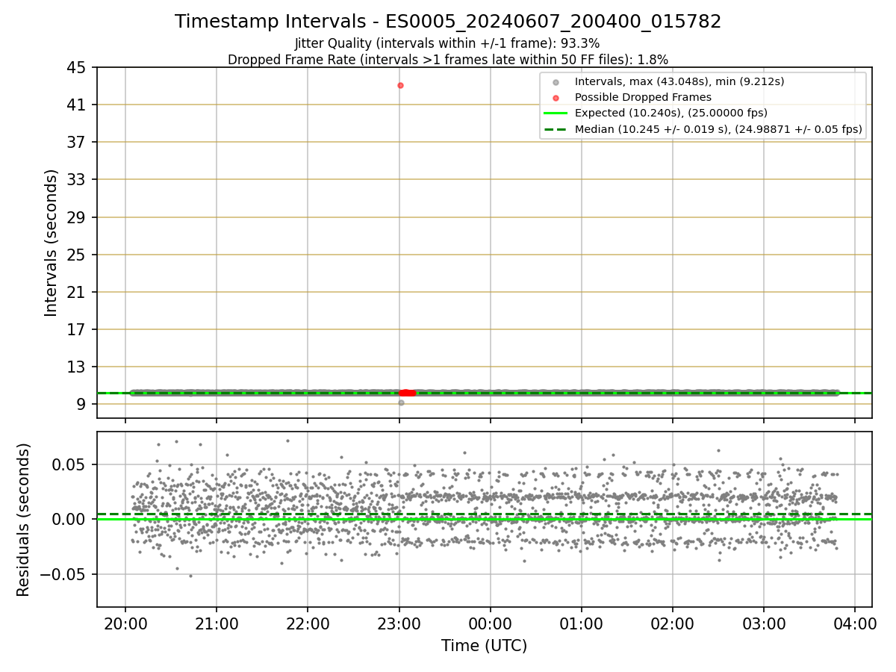
Task: Click the dashed green Median legend line
Action: (x=556, y=129)
